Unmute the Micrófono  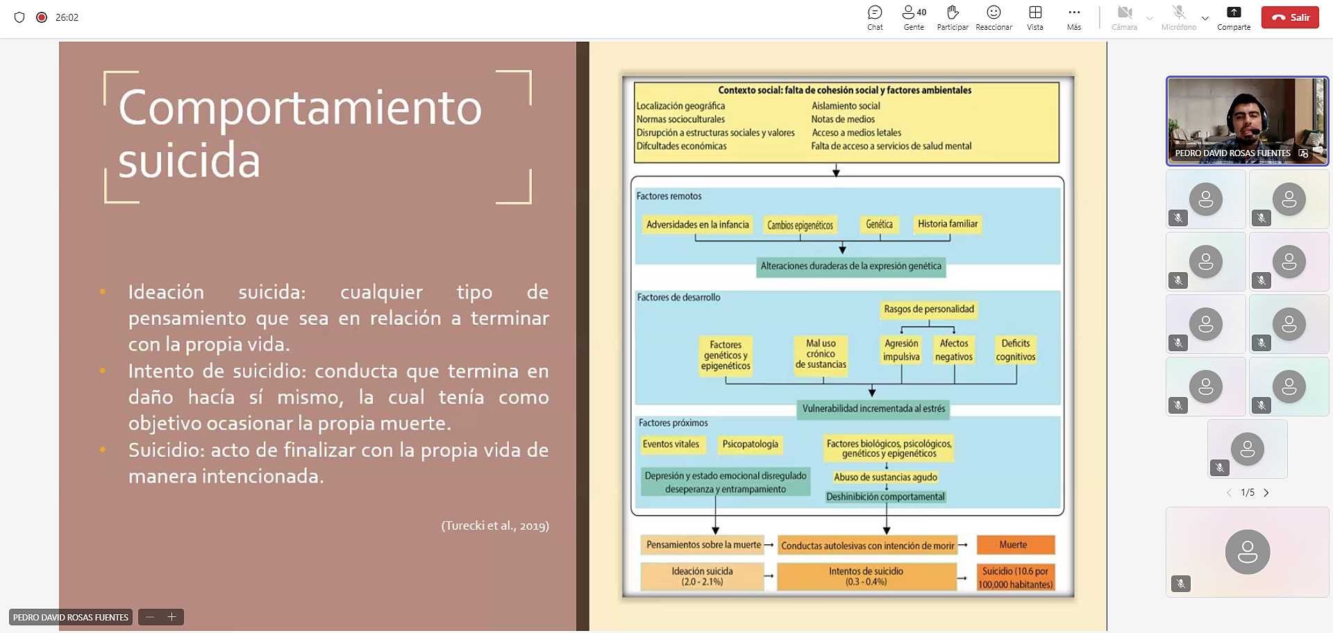pos(1179,18)
